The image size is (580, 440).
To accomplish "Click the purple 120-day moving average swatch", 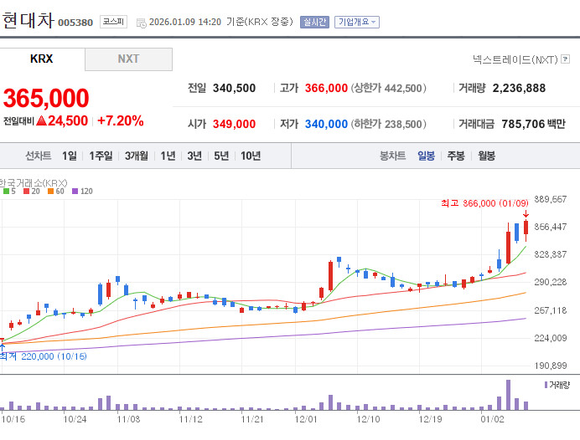I will [75, 192].
